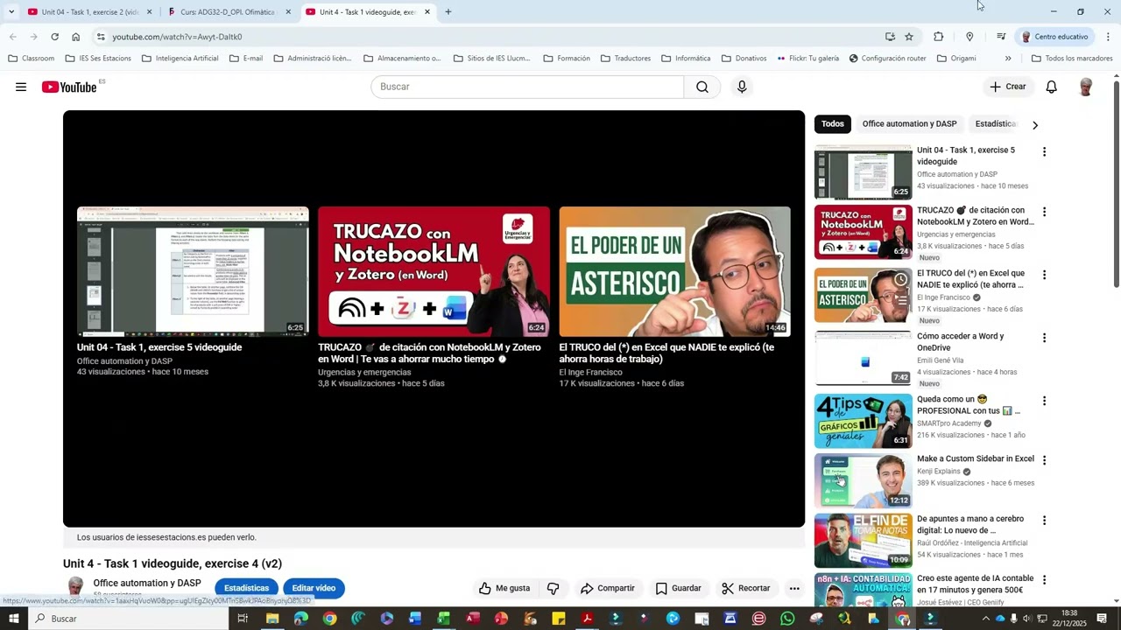Open options for 'Unit 04 - Task 1, exercise 5' sidebar video
Image resolution: width=1121 pixels, height=630 pixels.
(x=1044, y=151)
